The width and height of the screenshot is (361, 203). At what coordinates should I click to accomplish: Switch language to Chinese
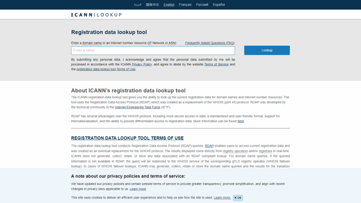153,5
